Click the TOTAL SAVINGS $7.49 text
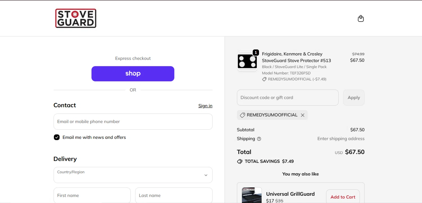Viewport: 422px width, 203px height. pyautogui.click(x=269, y=161)
